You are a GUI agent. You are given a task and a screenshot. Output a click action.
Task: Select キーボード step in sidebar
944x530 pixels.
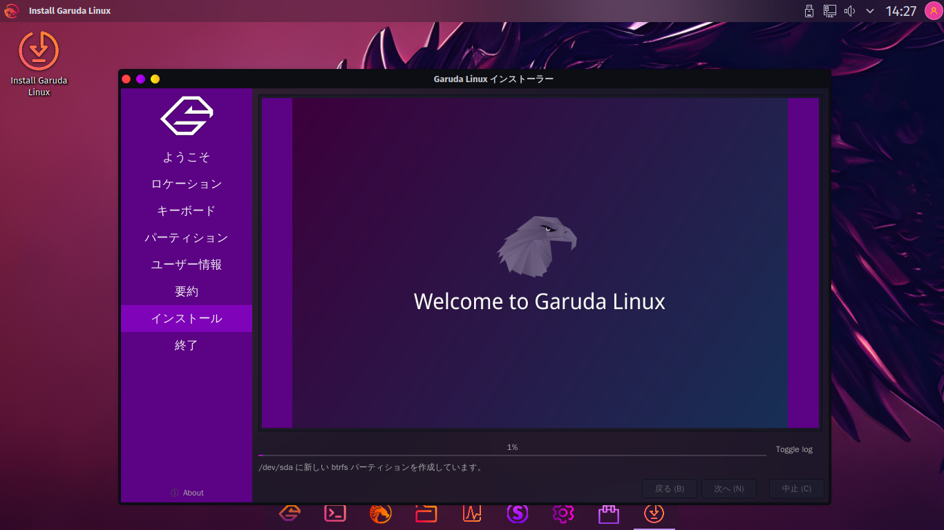click(x=187, y=211)
